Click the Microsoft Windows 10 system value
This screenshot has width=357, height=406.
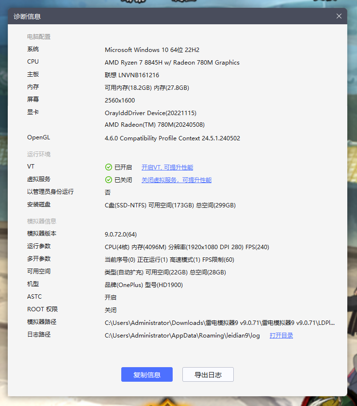point(152,50)
